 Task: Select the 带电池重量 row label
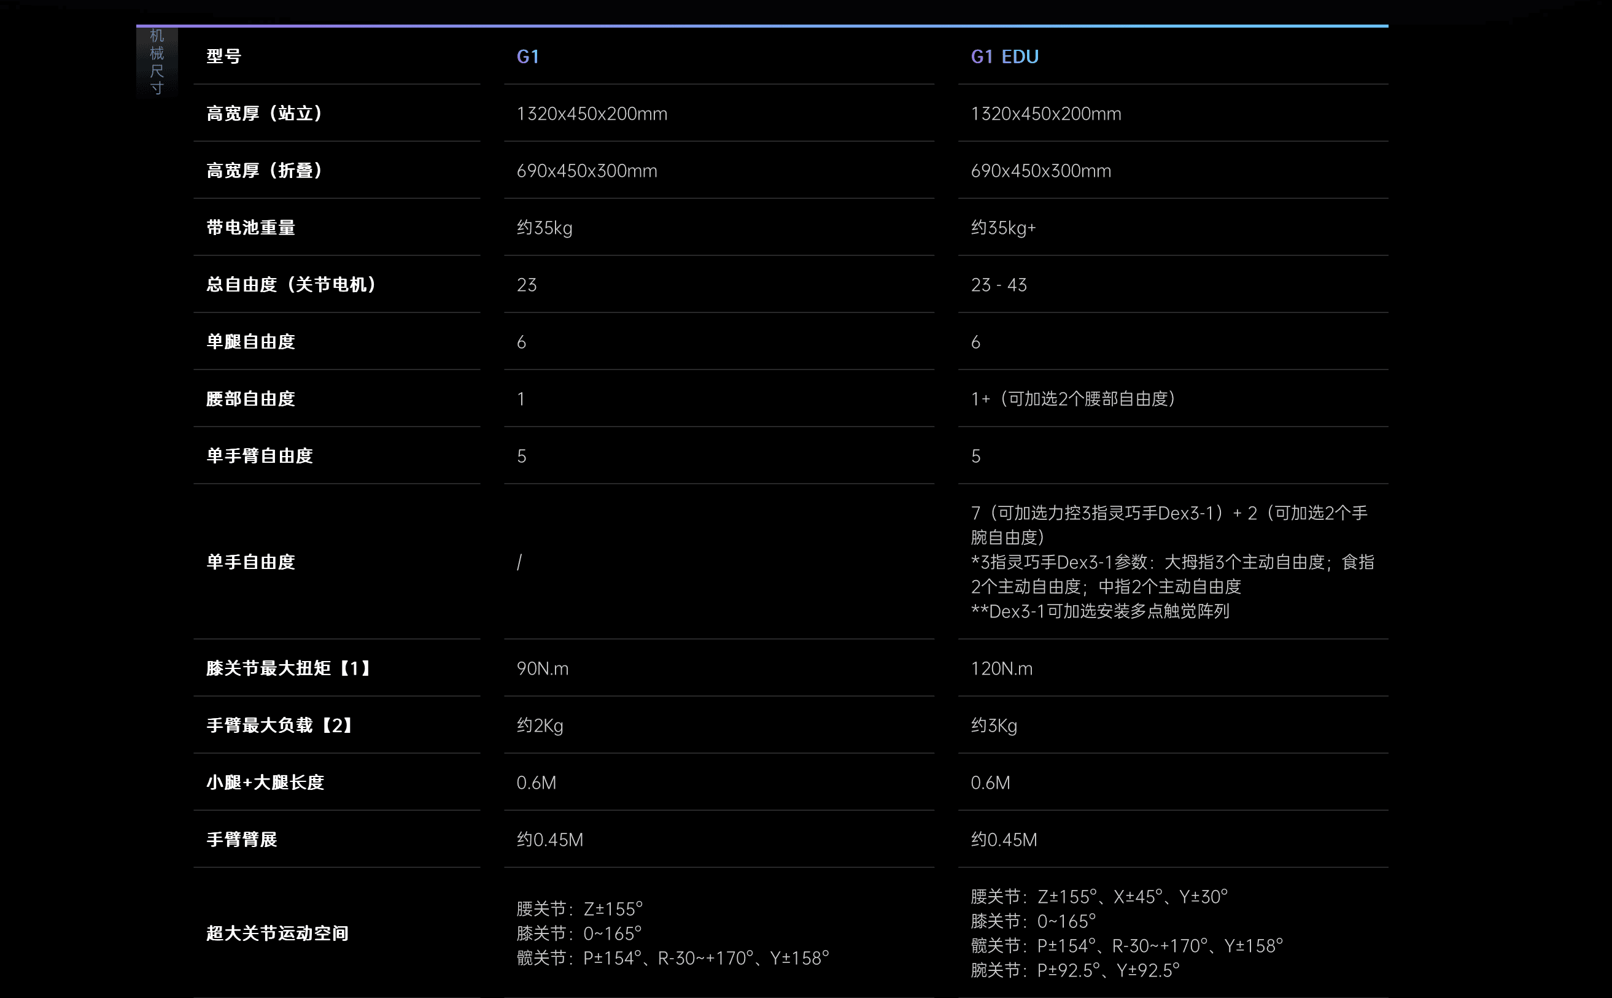click(250, 228)
